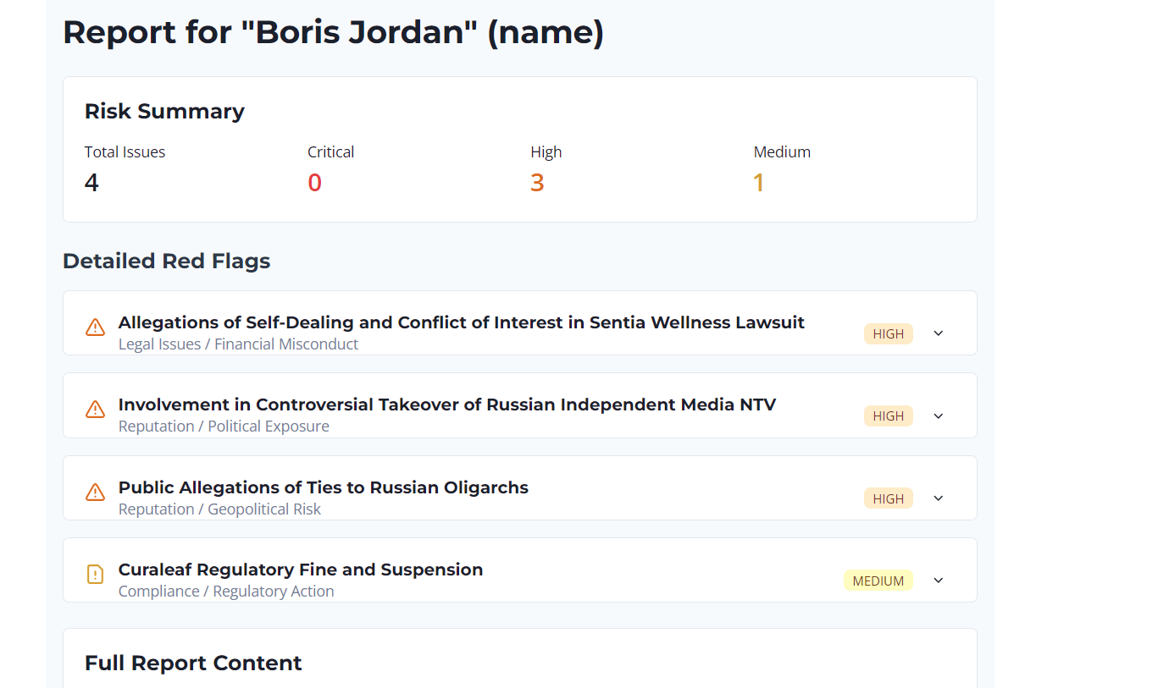The width and height of the screenshot is (1158, 688).
Task: Click warning icon next to Russian Oligarchs flag
Action: [x=95, y=492]
